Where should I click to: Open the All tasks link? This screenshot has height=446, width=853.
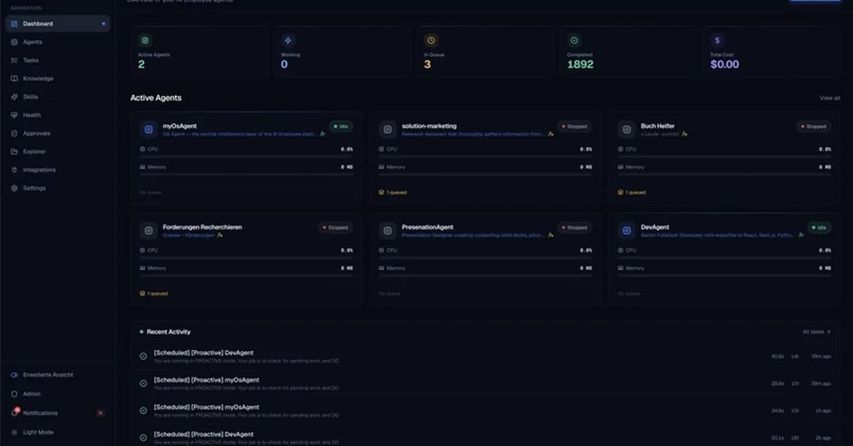click(816, 332)
